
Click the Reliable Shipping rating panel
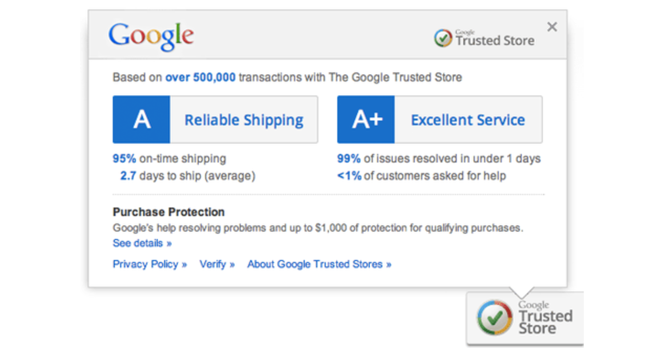244,119
